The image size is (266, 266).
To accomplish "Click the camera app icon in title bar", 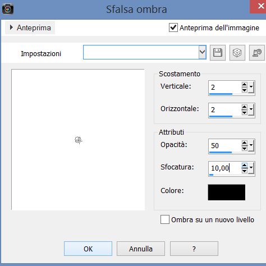I will point(8,9).
